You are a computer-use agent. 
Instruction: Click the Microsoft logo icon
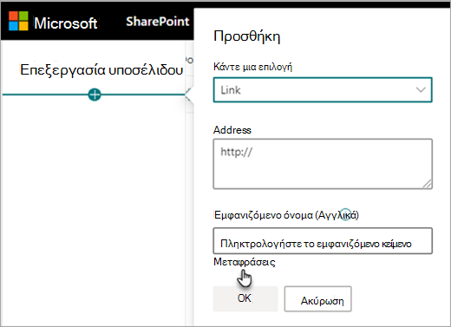18,21
